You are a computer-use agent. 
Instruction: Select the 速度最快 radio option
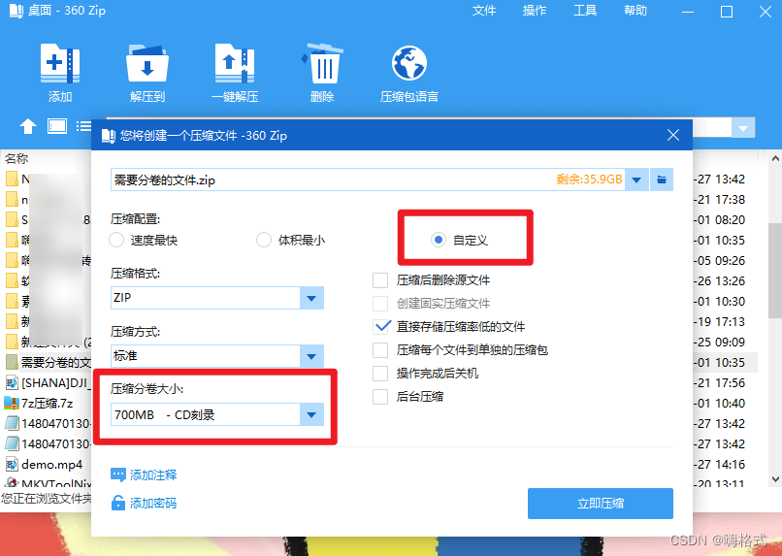coord(116,241)
